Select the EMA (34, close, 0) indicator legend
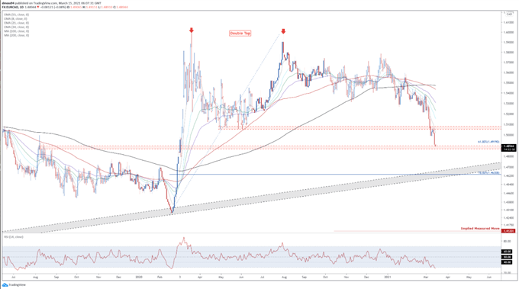 coord(17,27)
